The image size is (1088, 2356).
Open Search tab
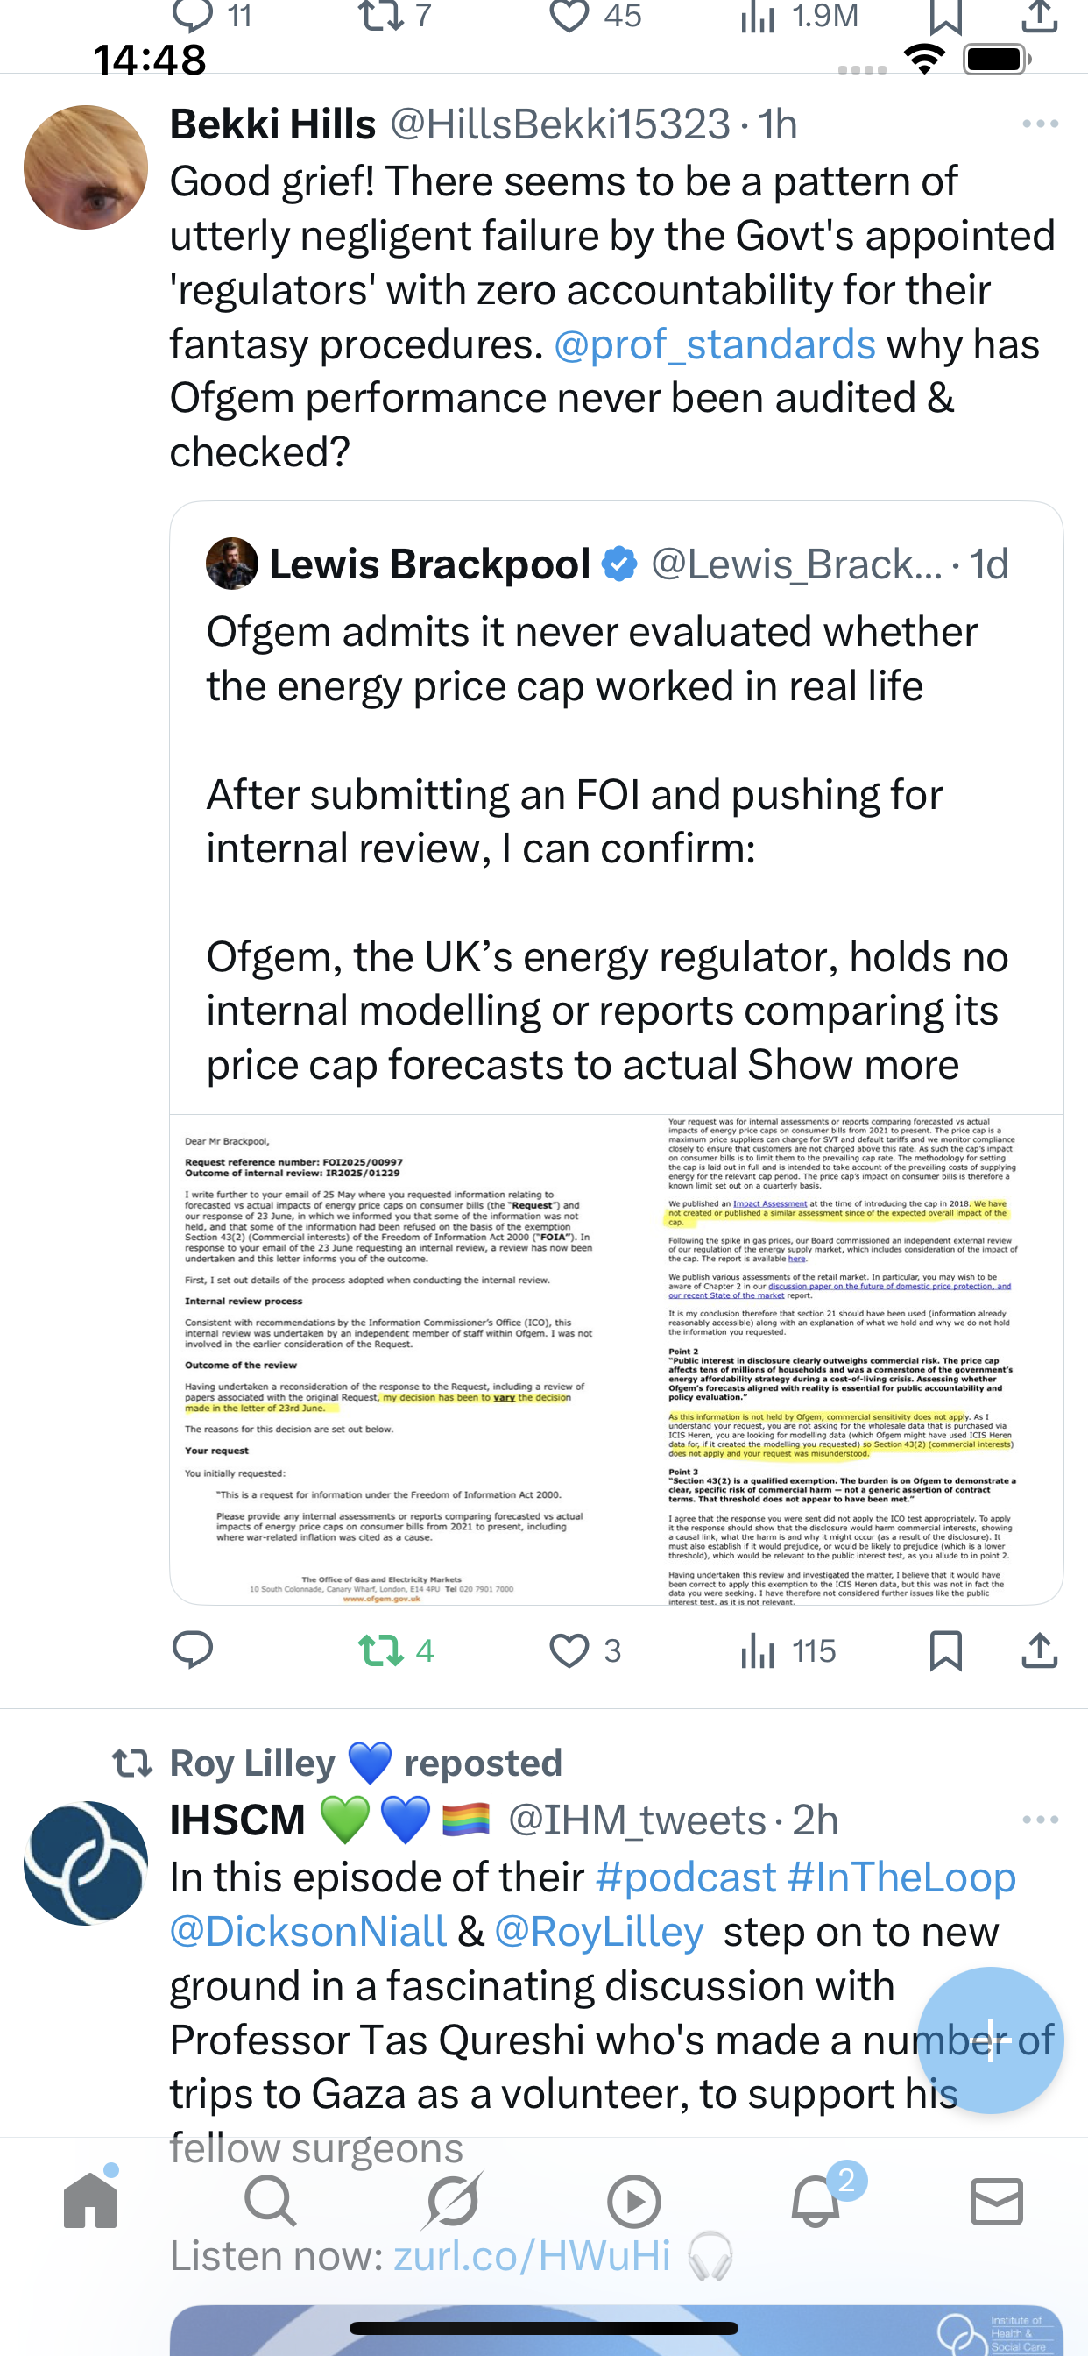[x=271, y=2200]
